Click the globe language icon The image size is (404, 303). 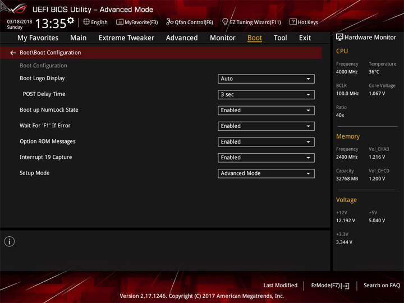tap(86, 22)
